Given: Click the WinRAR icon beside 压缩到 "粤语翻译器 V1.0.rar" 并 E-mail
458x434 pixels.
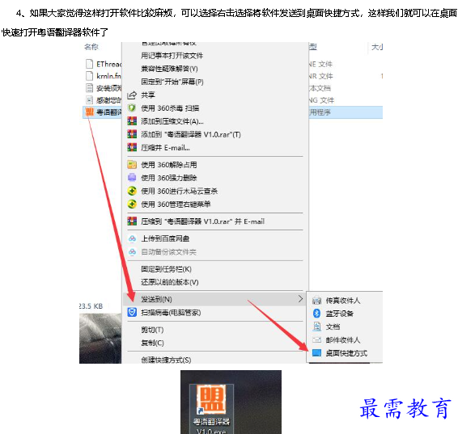Looking at the screenshot, I should coord(132,221).
